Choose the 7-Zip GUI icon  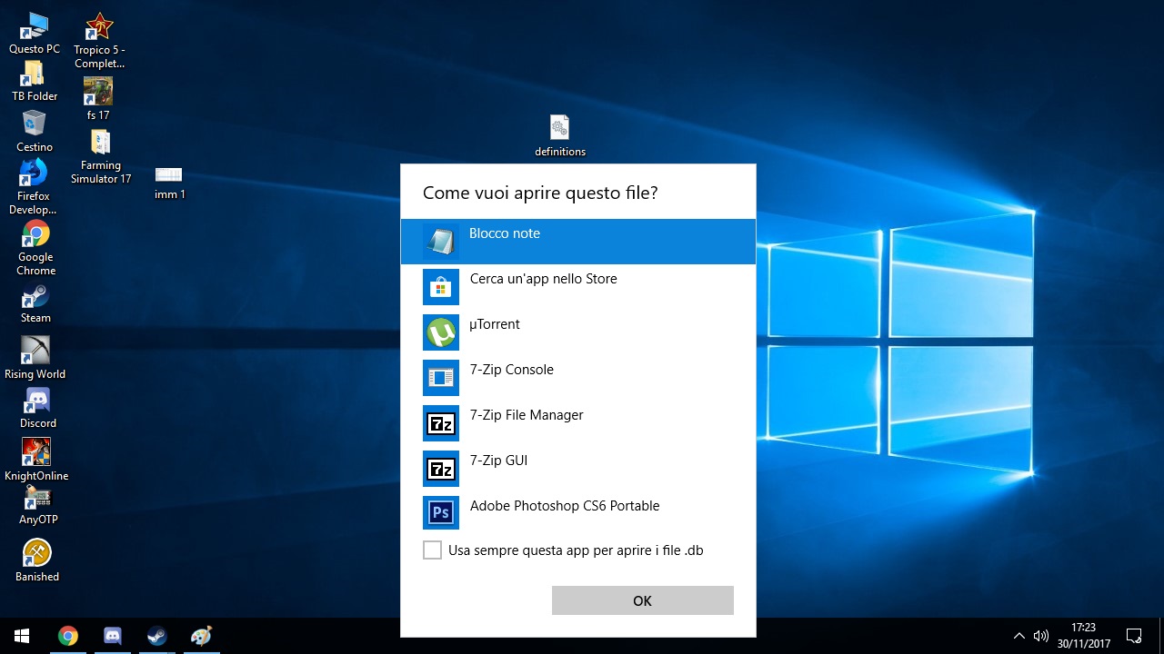click(x=441, y=469)
